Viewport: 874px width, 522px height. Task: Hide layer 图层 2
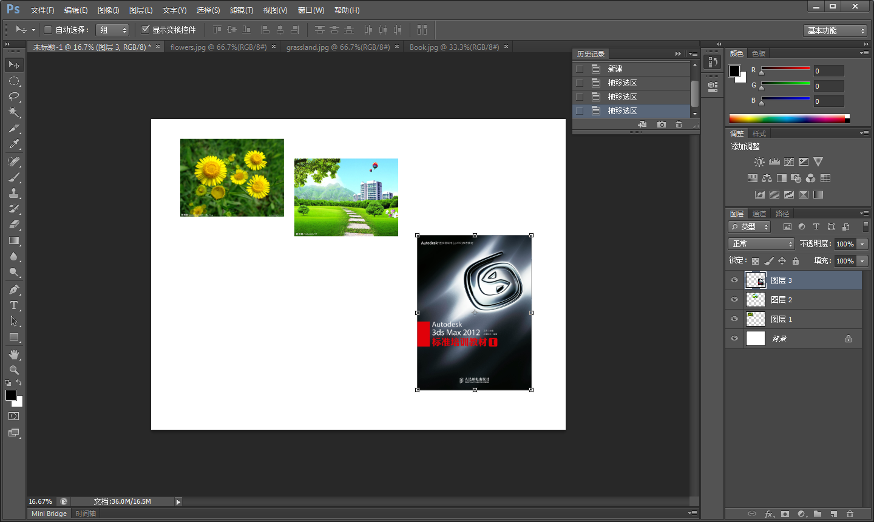(x=734, y=300)
